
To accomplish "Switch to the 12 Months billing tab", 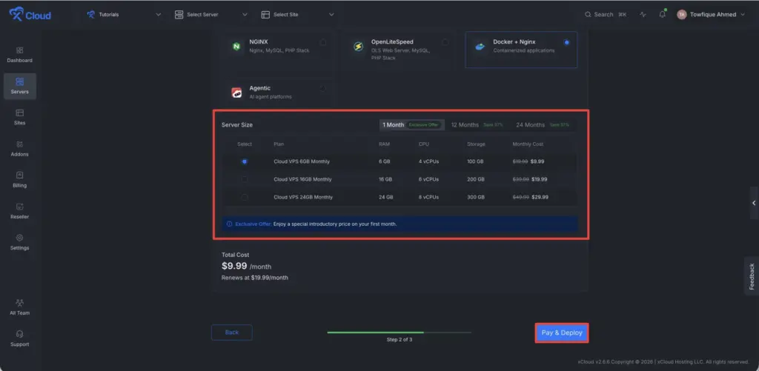I will pyautogui.click(x=477, y=125).
